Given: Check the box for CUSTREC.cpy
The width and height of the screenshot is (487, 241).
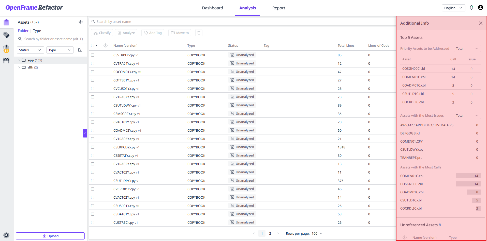Looking at the screenshot, I should tap(93, 222).
